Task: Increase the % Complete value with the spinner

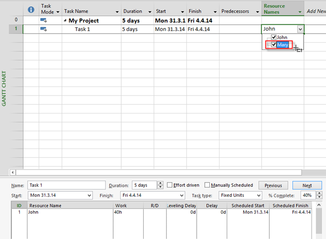Action: 319,193
